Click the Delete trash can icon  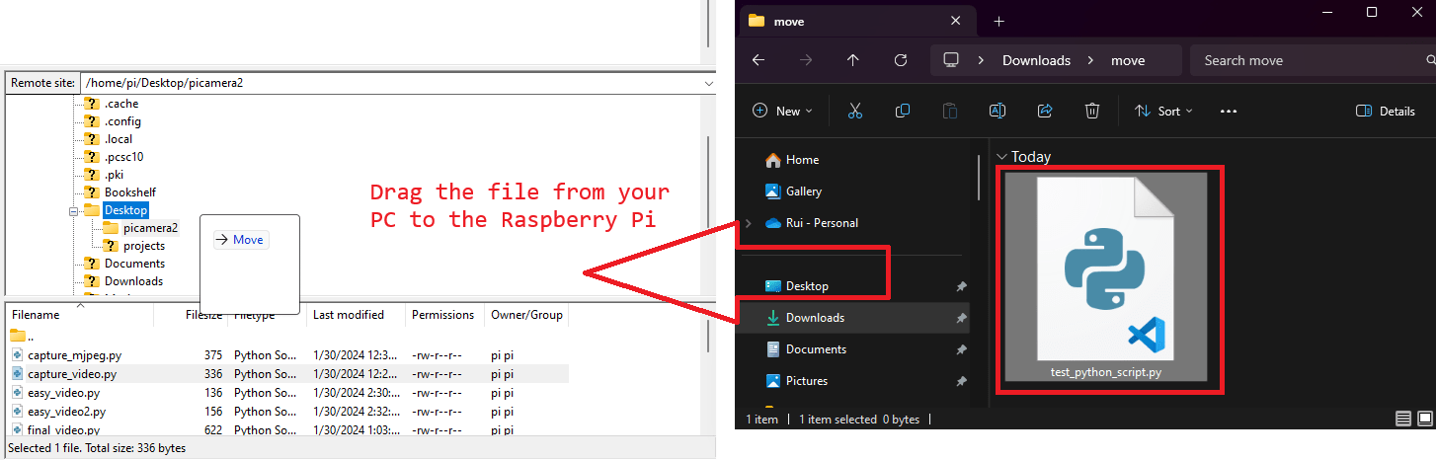pos(1092,112)
